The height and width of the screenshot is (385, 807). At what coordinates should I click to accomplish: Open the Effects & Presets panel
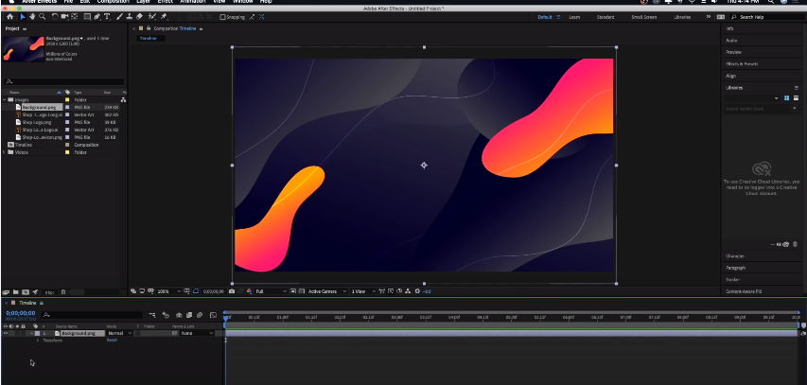(741, 63)
